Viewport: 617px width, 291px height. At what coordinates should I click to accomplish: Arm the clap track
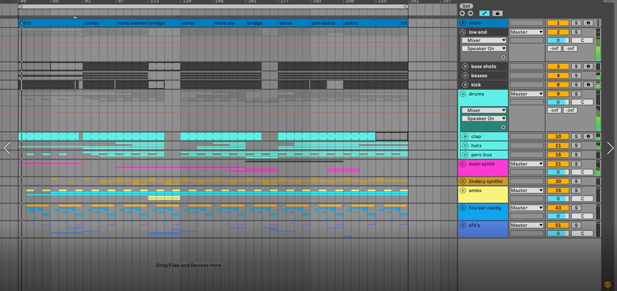(x=588, y=136)
